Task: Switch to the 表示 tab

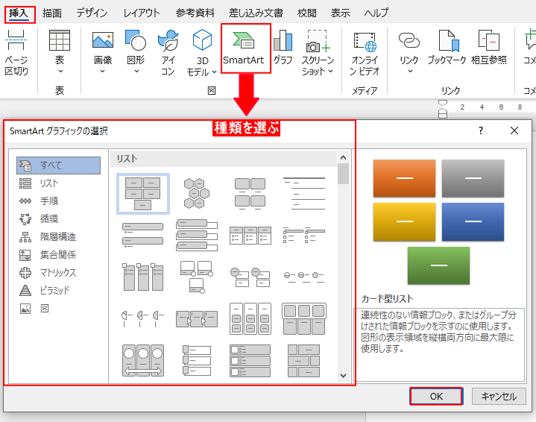Action: click(340, 13)
